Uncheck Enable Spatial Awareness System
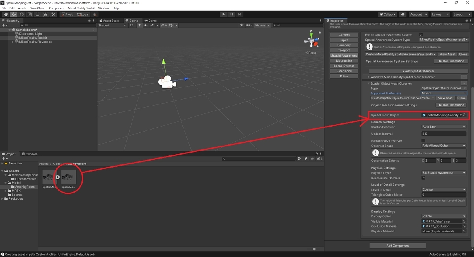The image size is (474, 257). point(421,35)
